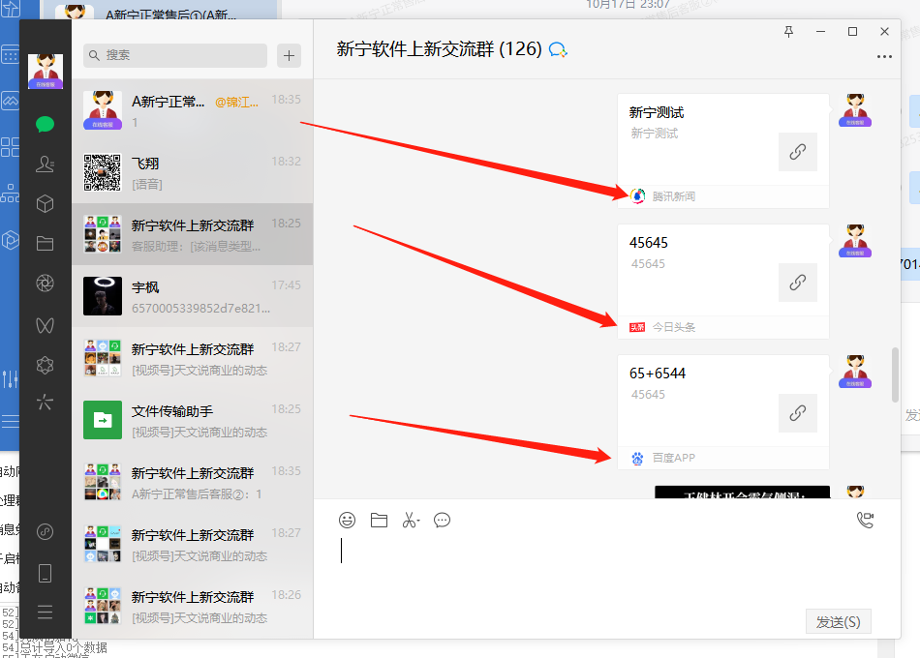This screenshot has width=920, height=658.
Task: Open the contacts icon in sidebar
Action: coord(46,164)
